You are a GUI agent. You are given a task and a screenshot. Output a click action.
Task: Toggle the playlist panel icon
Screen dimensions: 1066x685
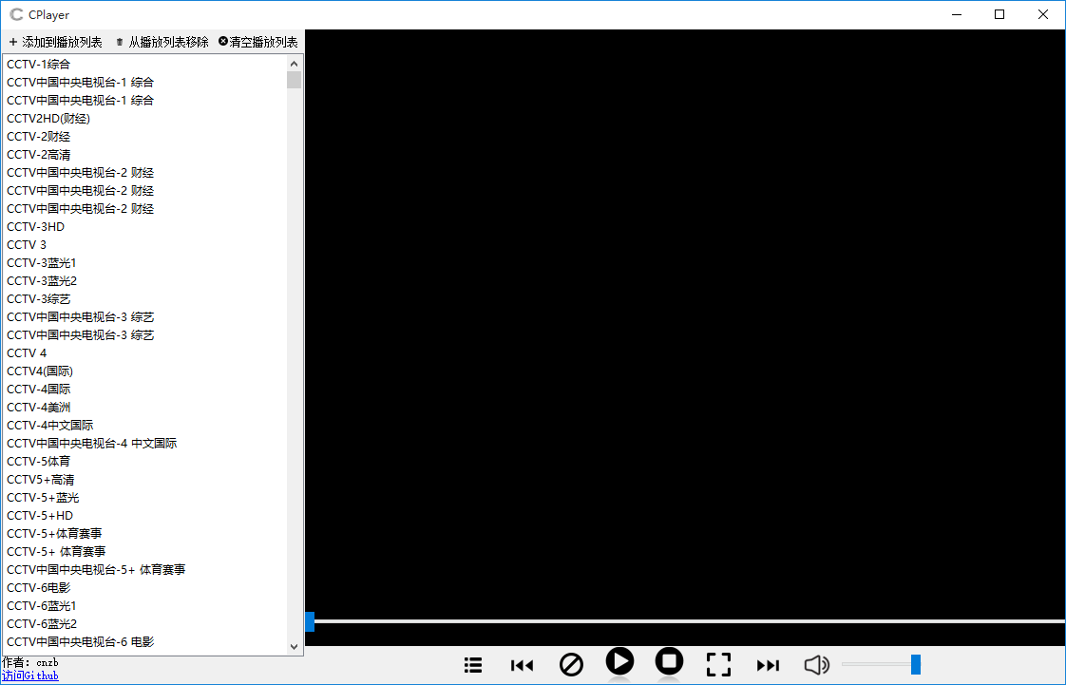pyautogui.click(x=473, y=665)
